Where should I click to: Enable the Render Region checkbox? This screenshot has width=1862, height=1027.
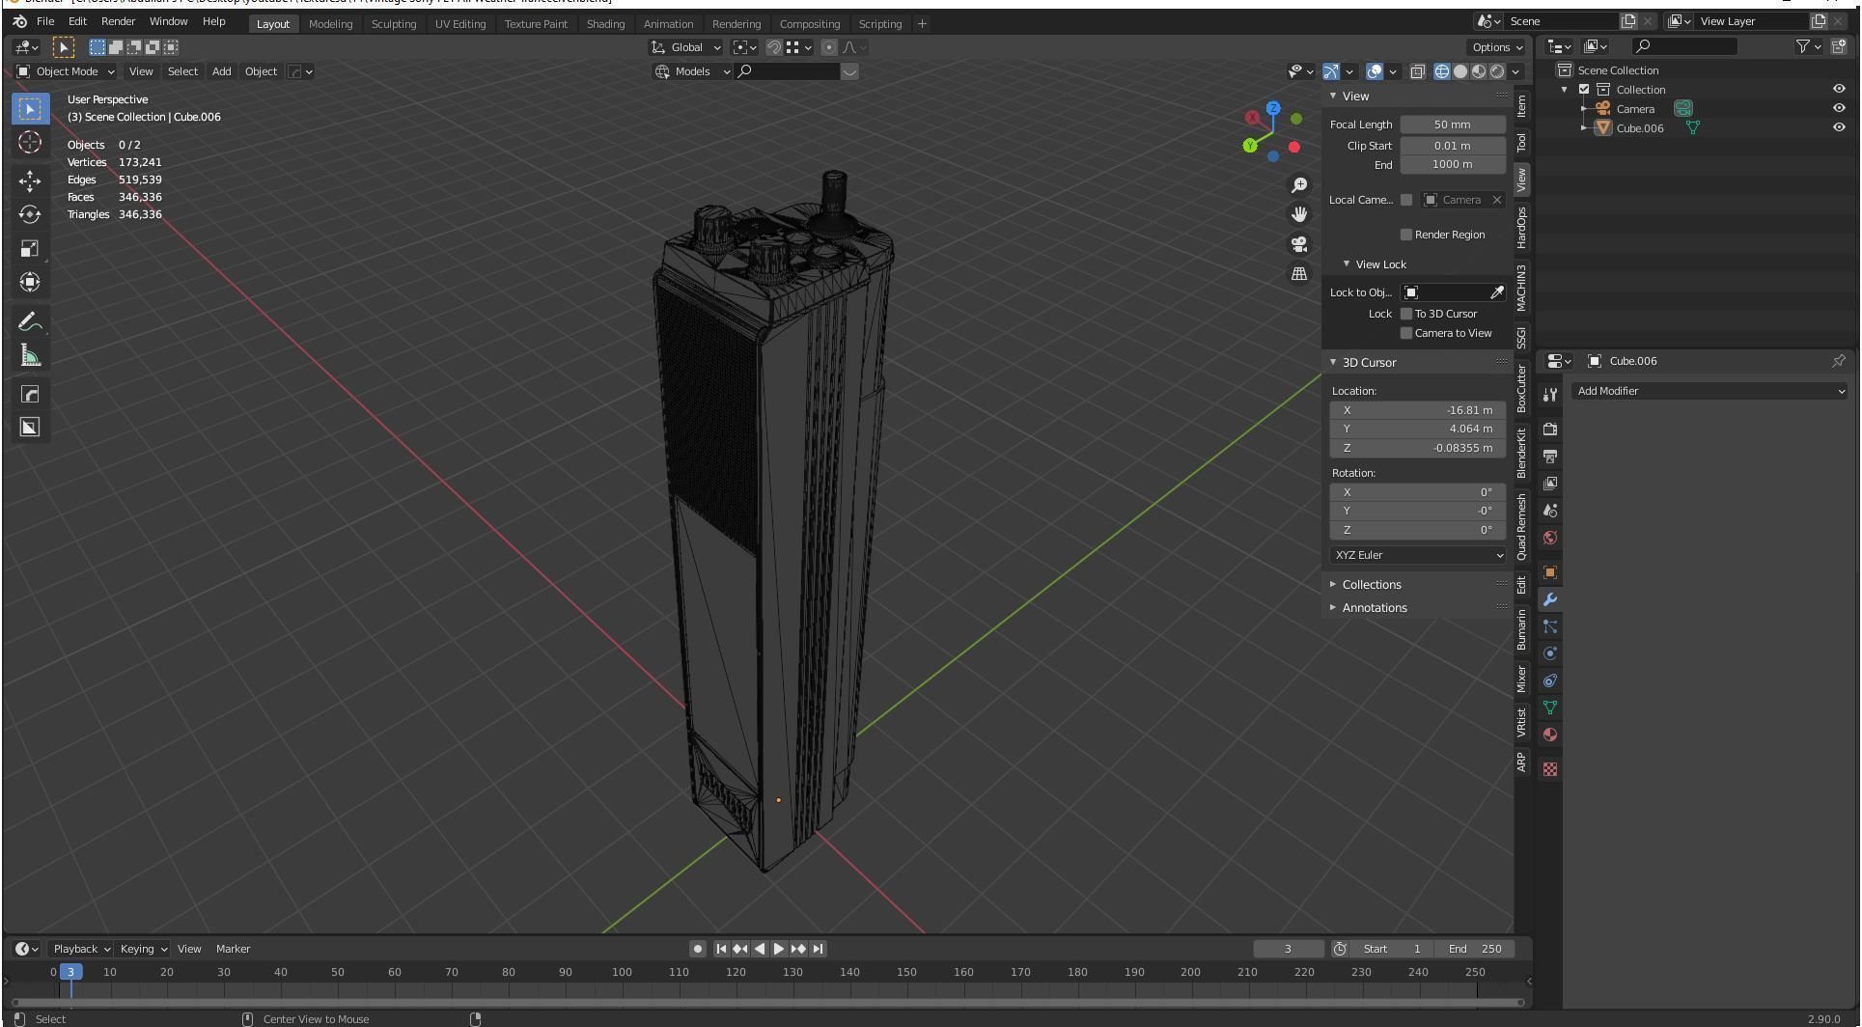click(1406, 235)
